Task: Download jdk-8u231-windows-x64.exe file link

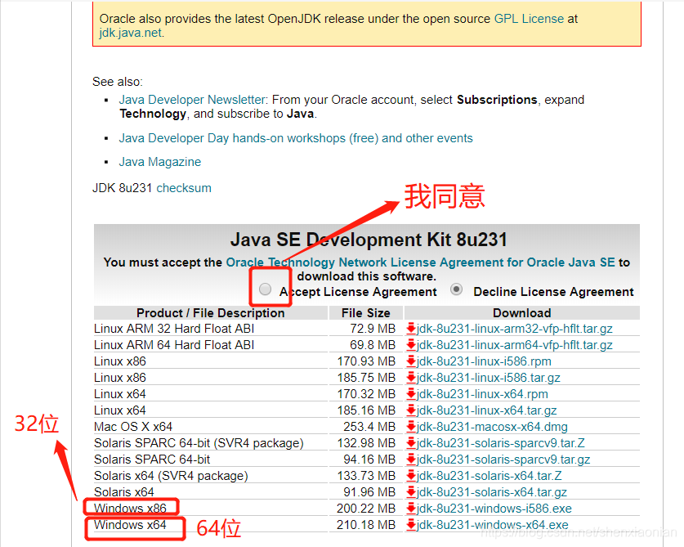Action: coord(493,525)
